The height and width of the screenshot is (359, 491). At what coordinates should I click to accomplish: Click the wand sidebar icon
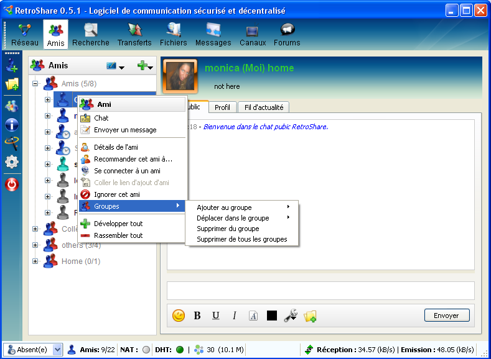tap(12, 143)
